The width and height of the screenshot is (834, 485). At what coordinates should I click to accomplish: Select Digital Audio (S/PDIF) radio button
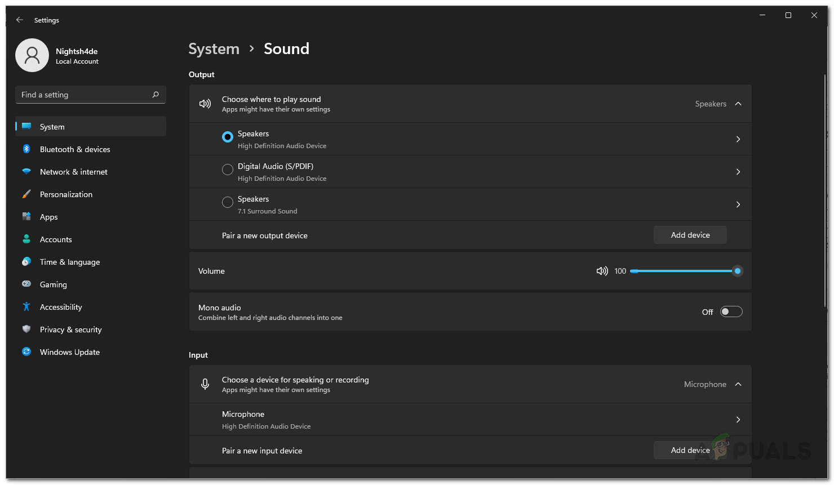coord(228,170)
